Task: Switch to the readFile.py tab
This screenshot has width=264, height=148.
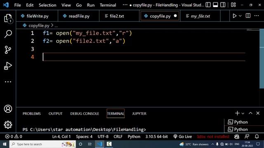Action: coord(79,16)
